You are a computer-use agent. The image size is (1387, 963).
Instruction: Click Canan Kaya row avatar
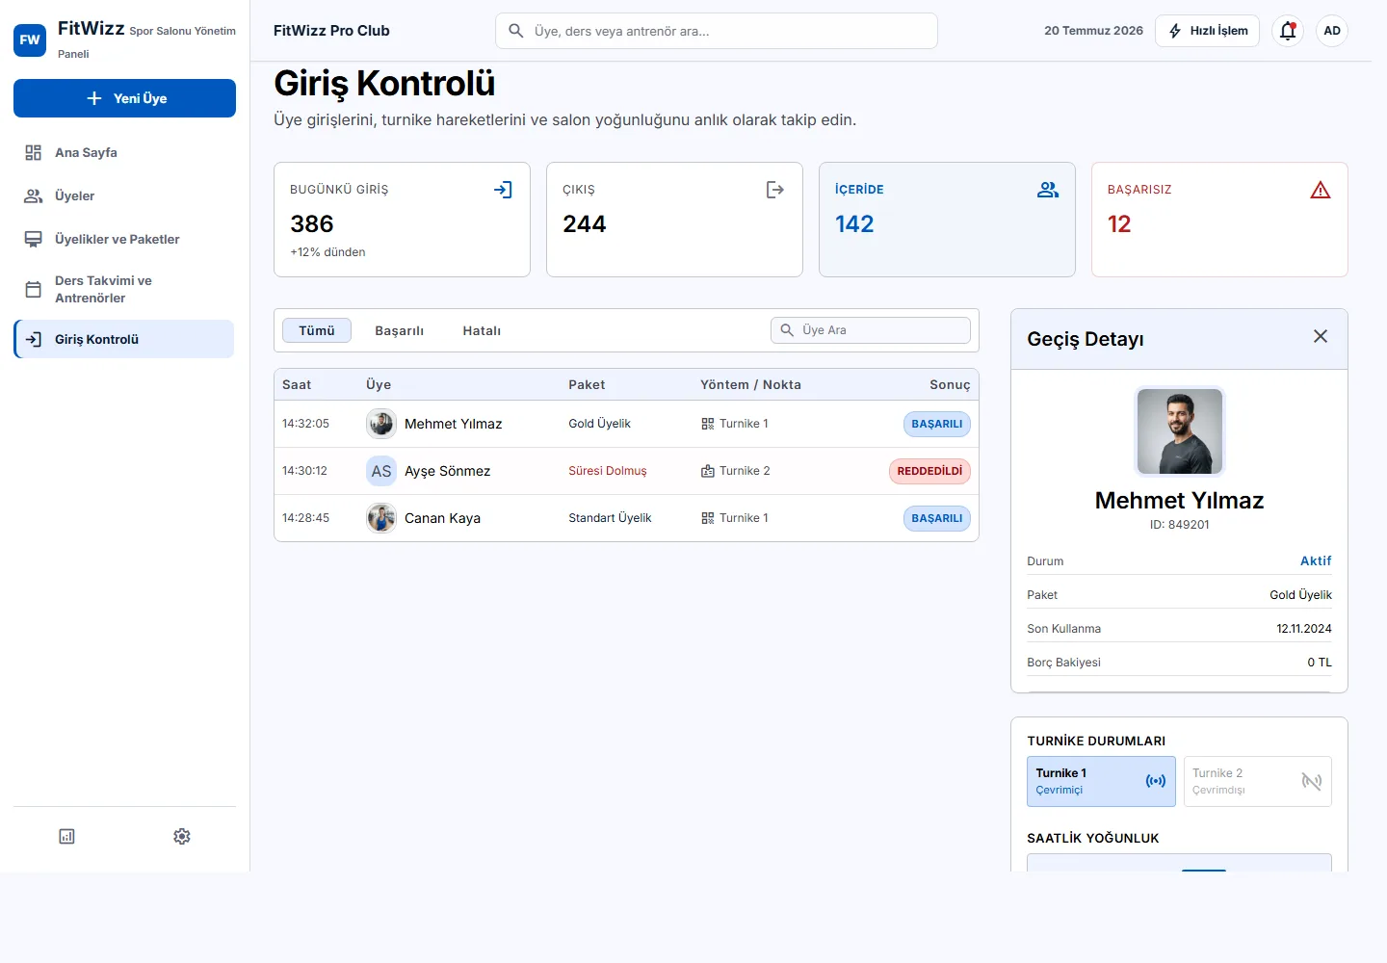tap(381, 518)
